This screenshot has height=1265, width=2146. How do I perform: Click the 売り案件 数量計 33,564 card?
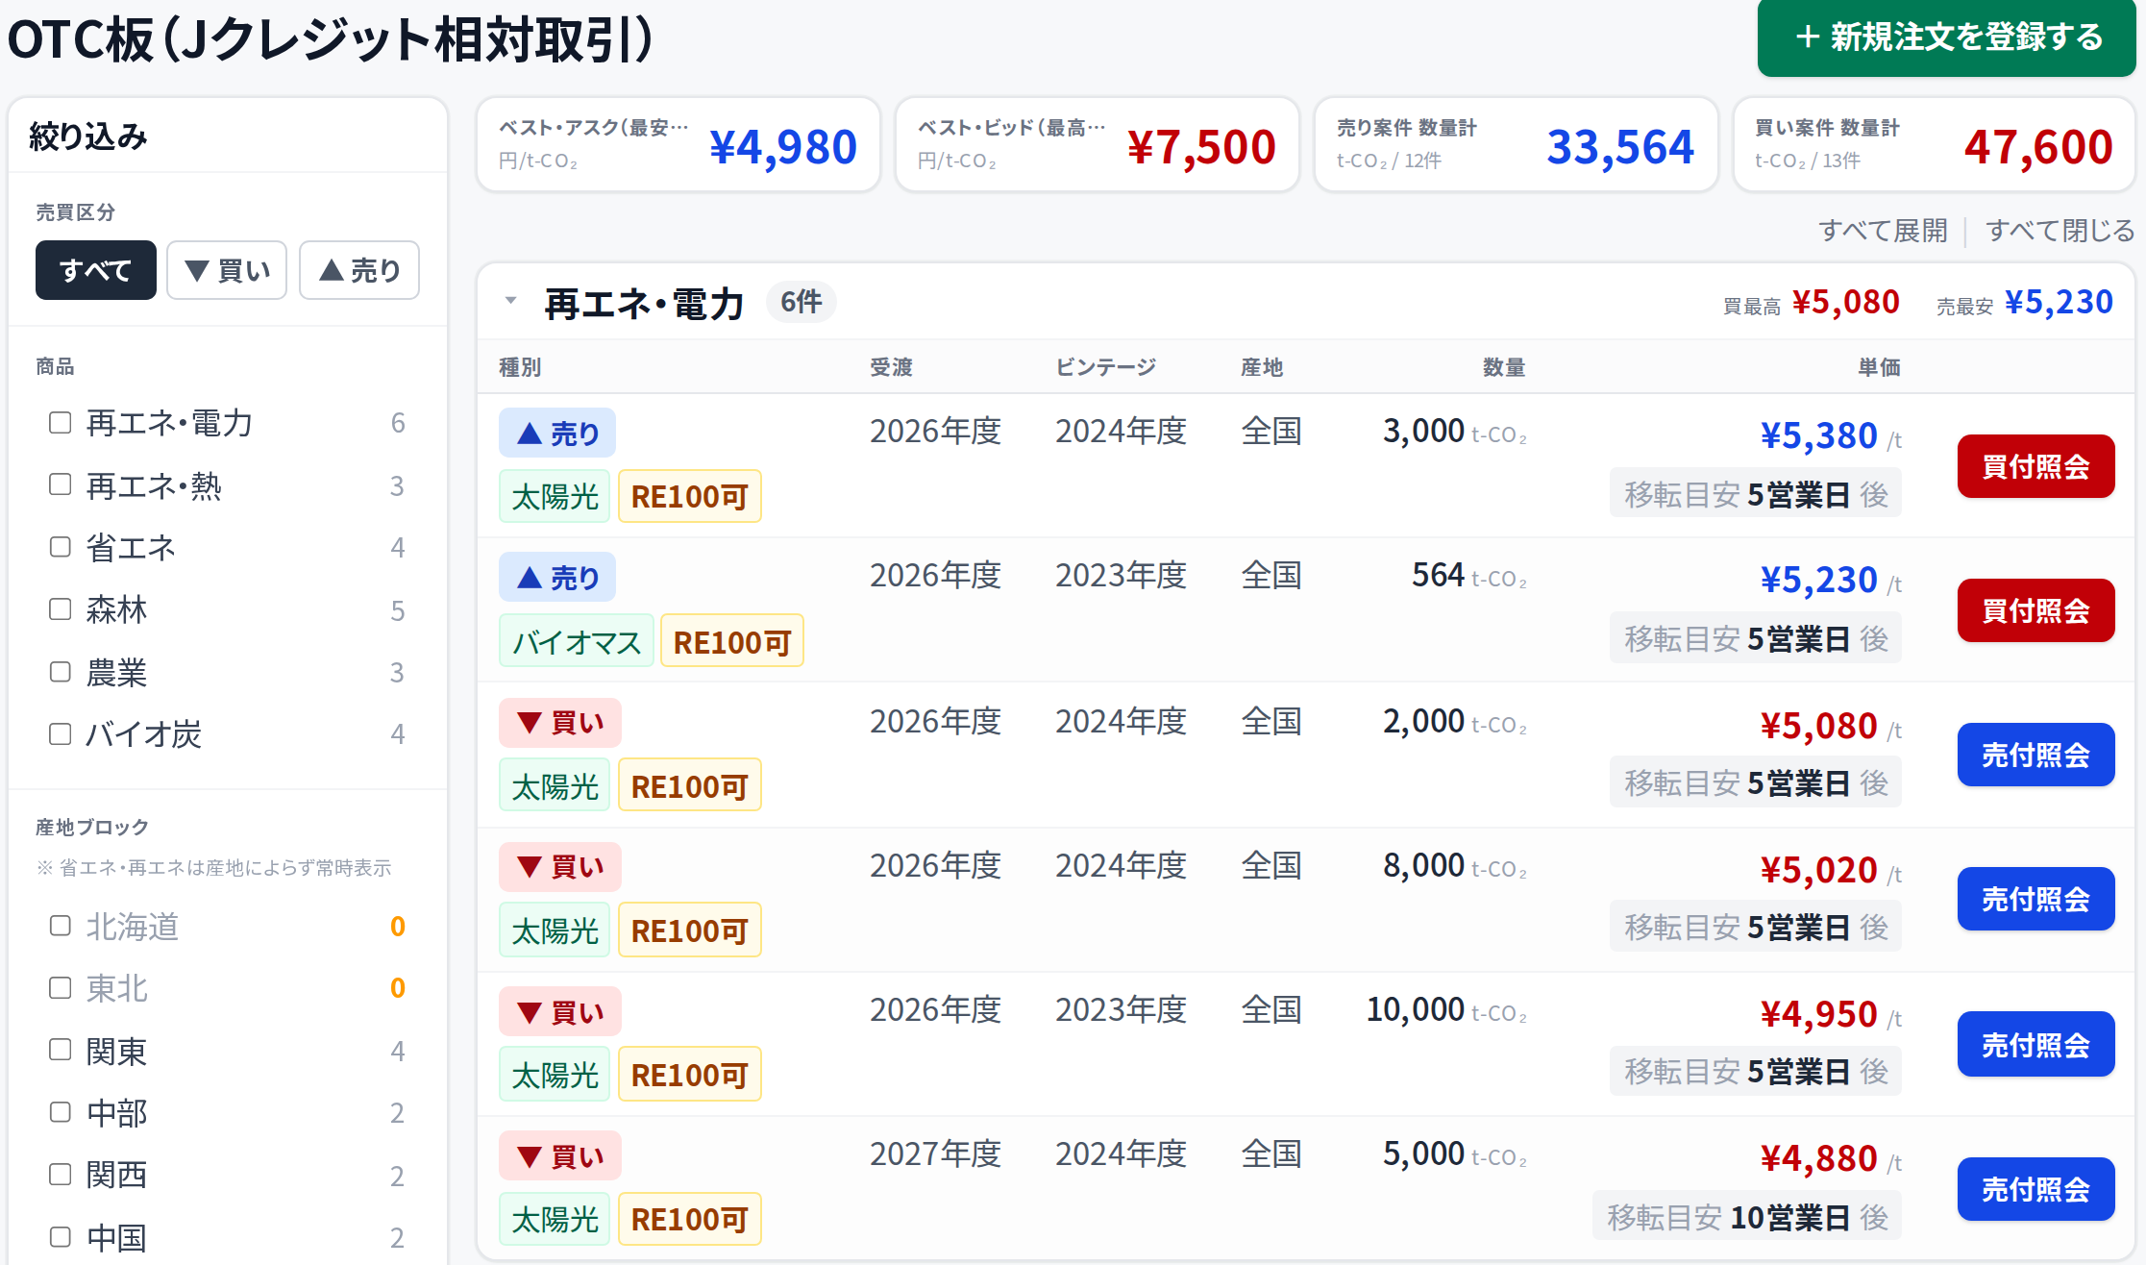point(1516,144)
